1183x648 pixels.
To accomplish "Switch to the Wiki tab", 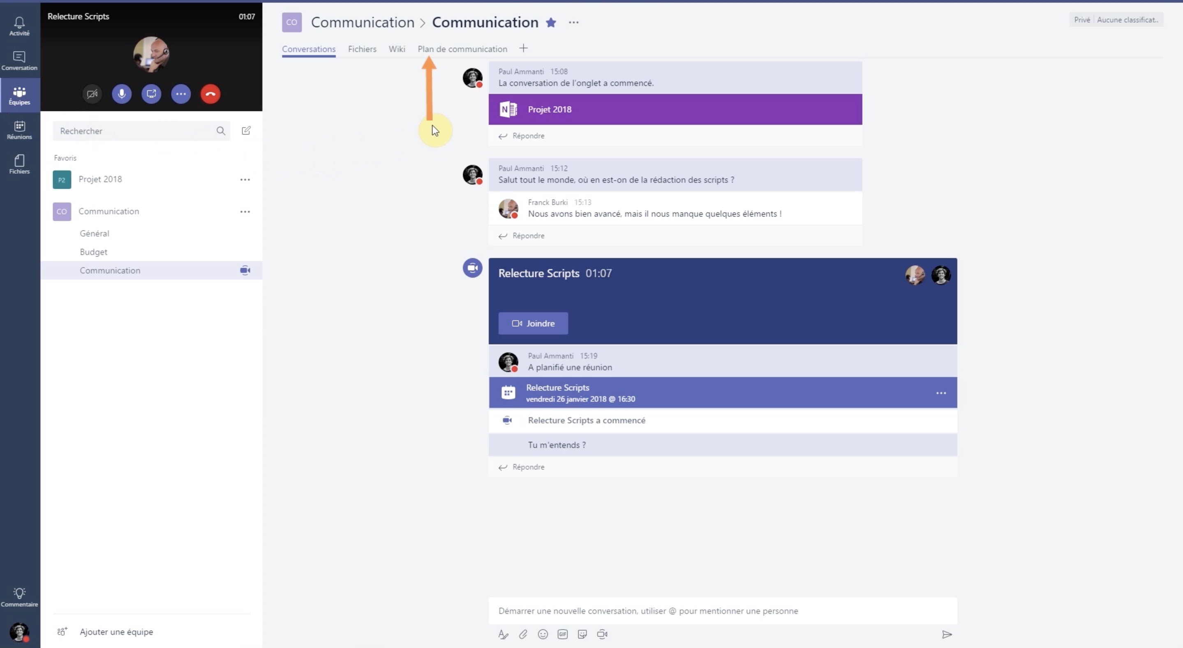I will [397, 49].
